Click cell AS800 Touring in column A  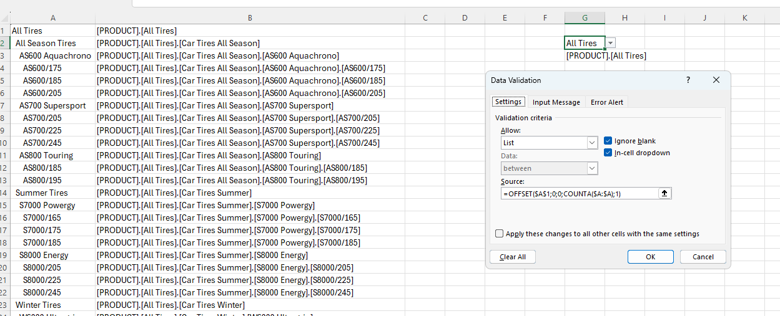click(52, 155)
